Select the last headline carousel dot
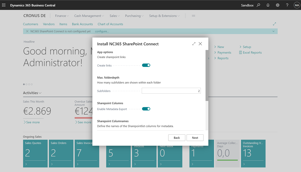 [32, 84]
